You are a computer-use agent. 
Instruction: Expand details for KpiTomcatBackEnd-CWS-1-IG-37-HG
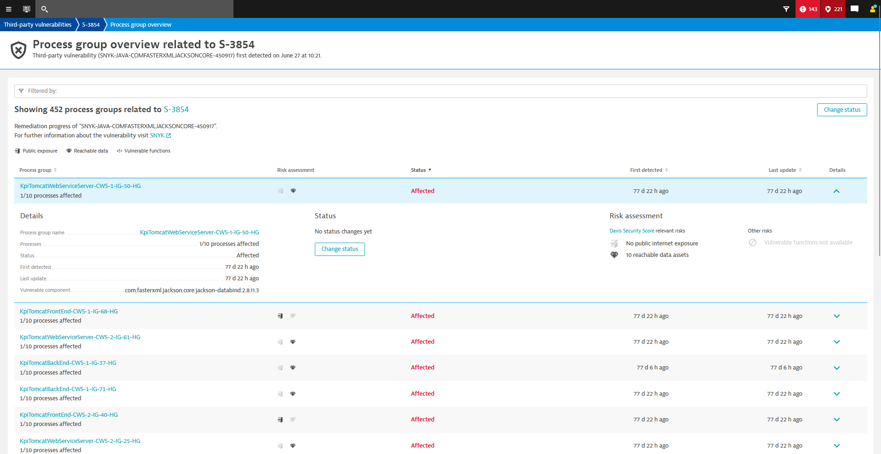pos(836,368)
